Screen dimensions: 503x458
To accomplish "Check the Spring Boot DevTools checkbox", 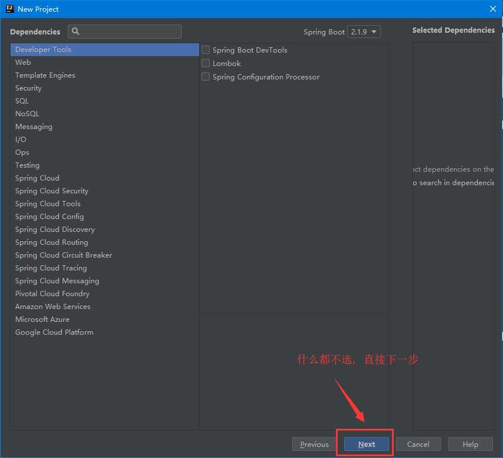I will coord(206,50).
